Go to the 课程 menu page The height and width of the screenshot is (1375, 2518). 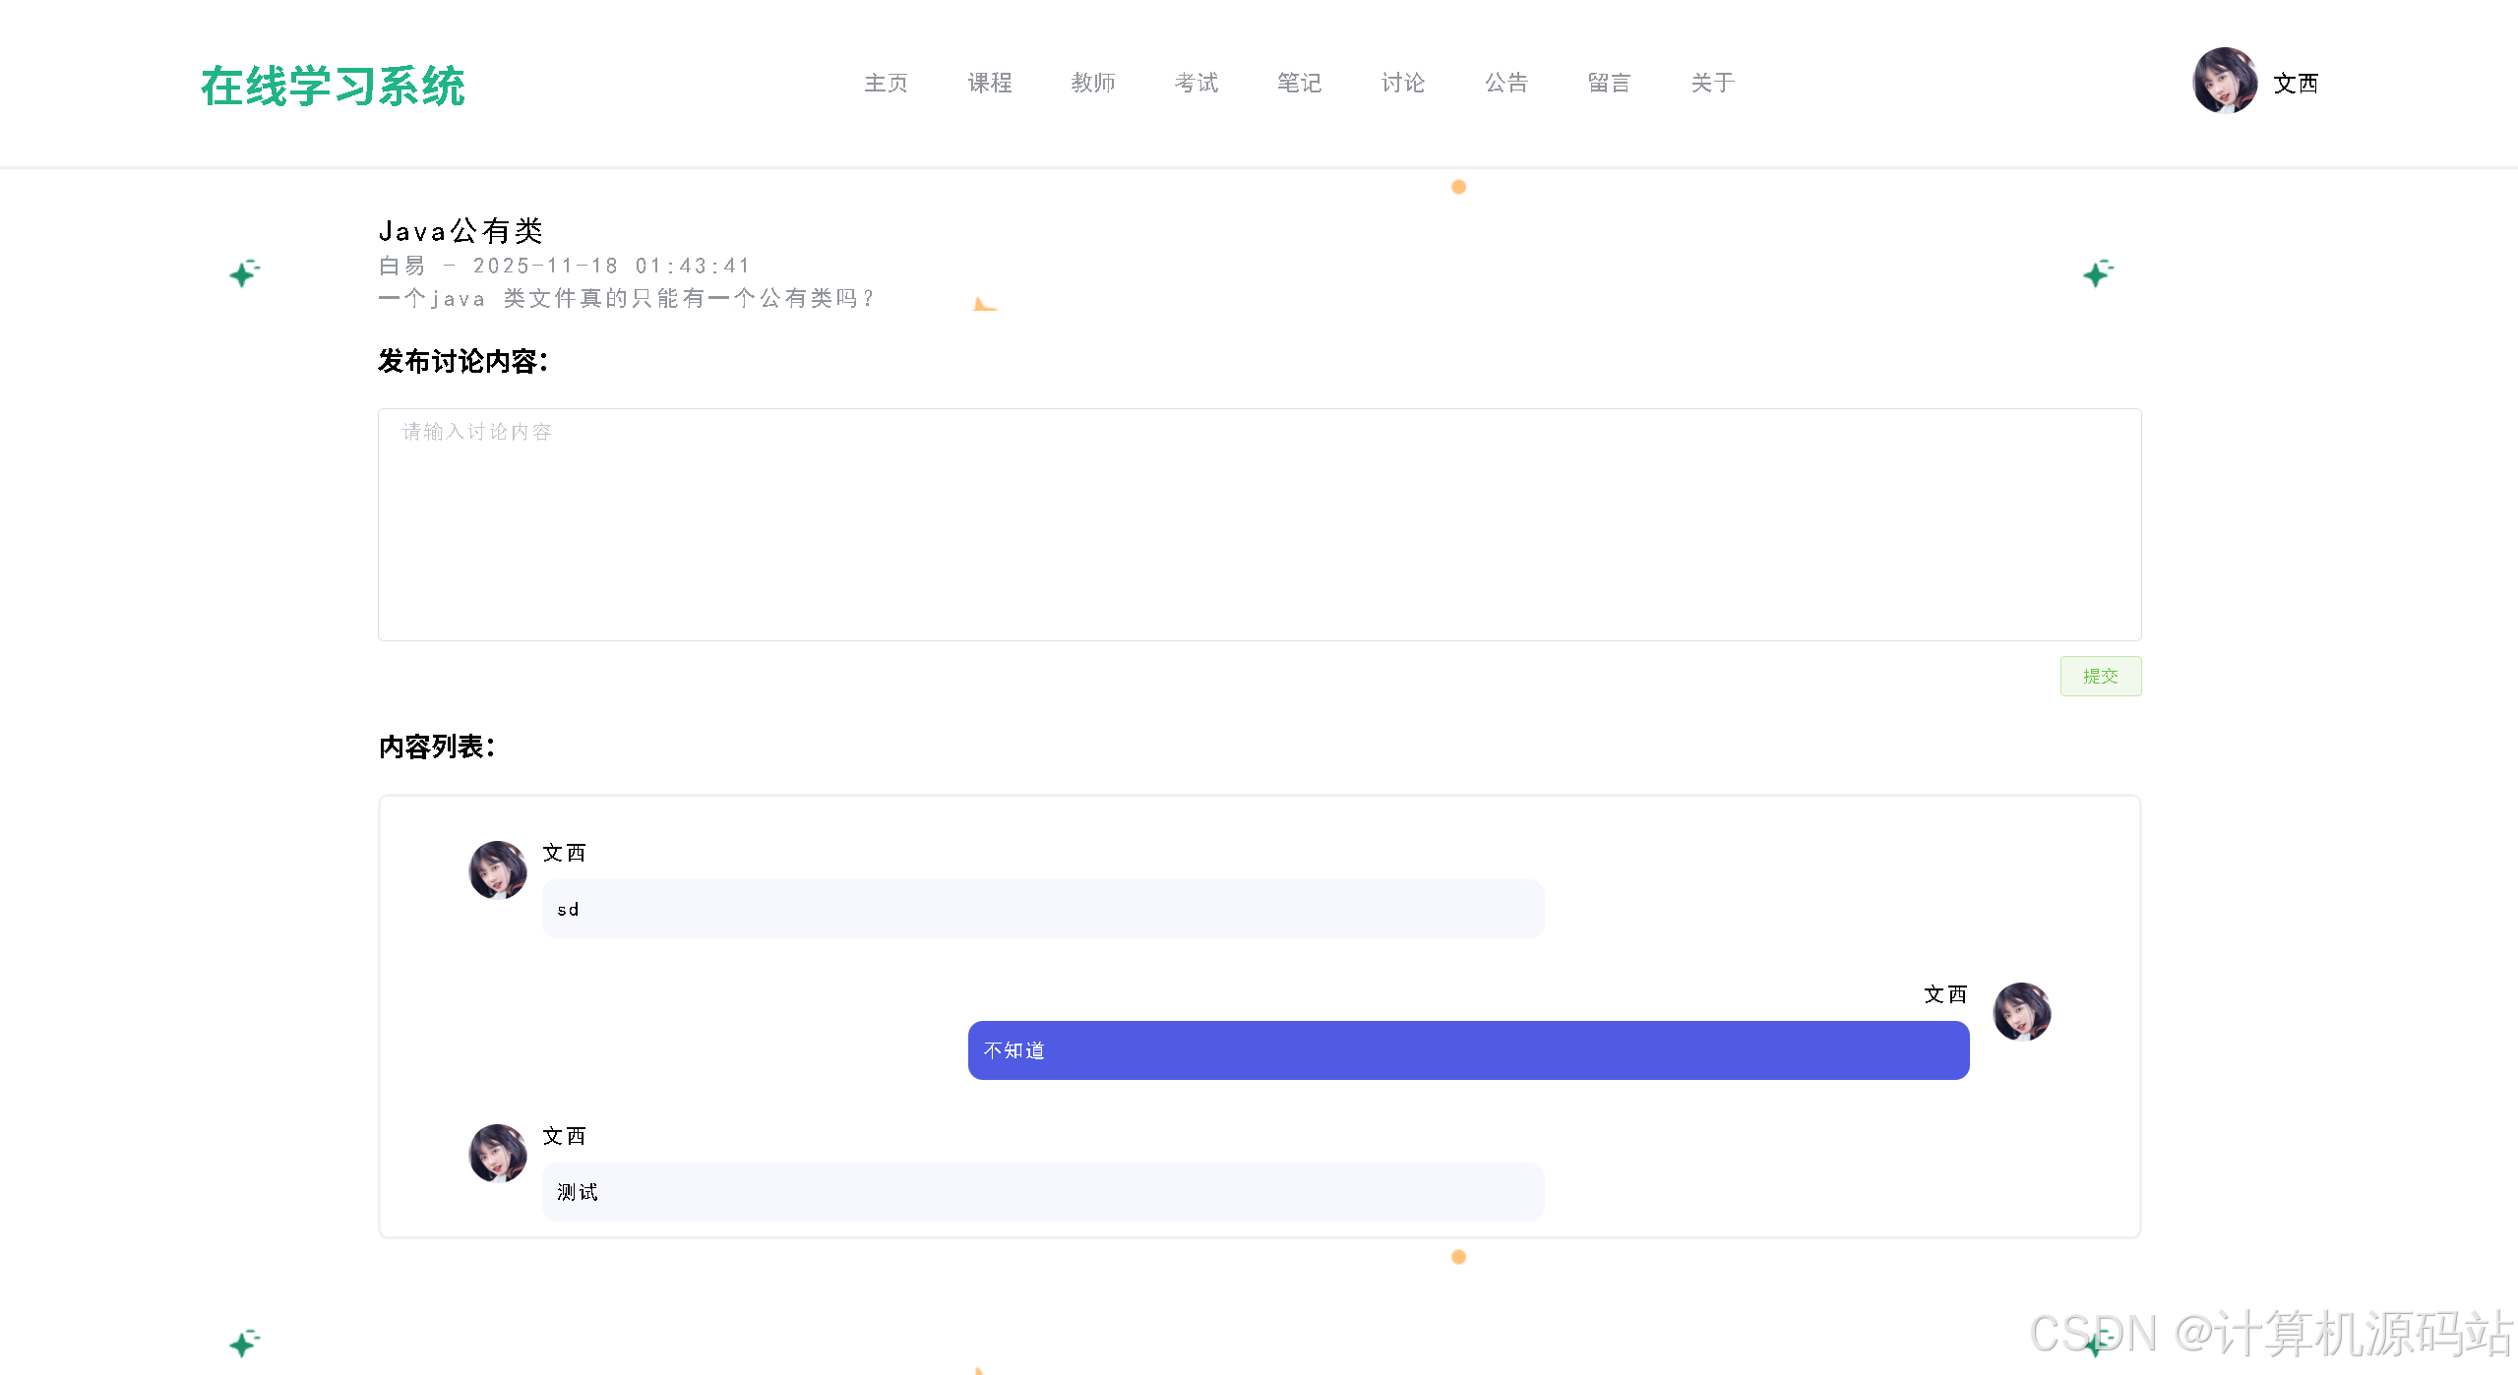pos(989,83)
